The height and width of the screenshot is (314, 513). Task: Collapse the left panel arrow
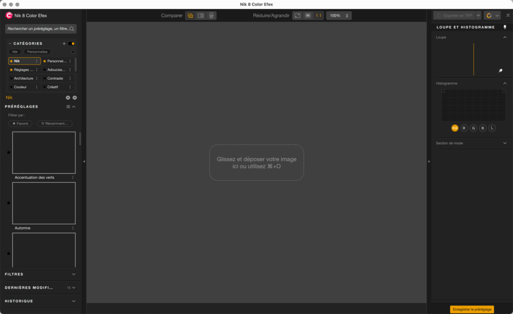pyautogui.click(x=84, y=161)
